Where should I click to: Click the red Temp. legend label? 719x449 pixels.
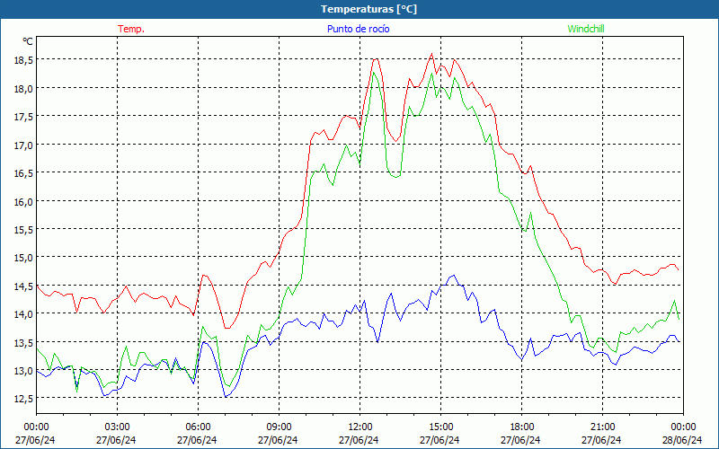click(x=131, y=29)
